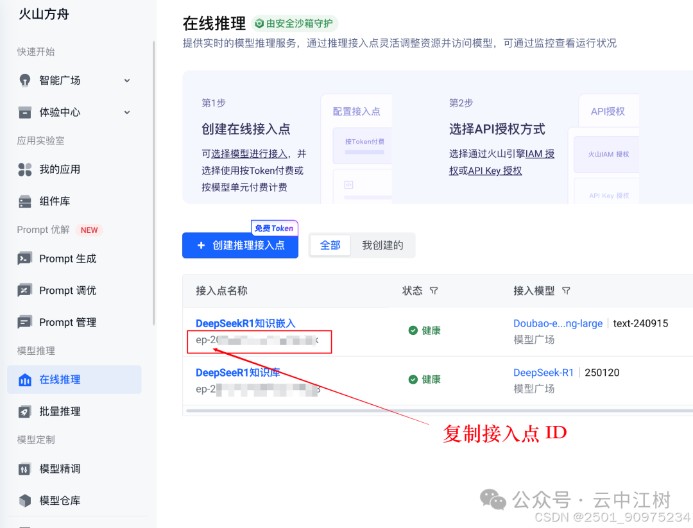Image resolution: width=693 pixels, height=528 pixels.
Task: Open the DeepSeekR1知识嵌入 endpoint link
Action: point(245,323)
